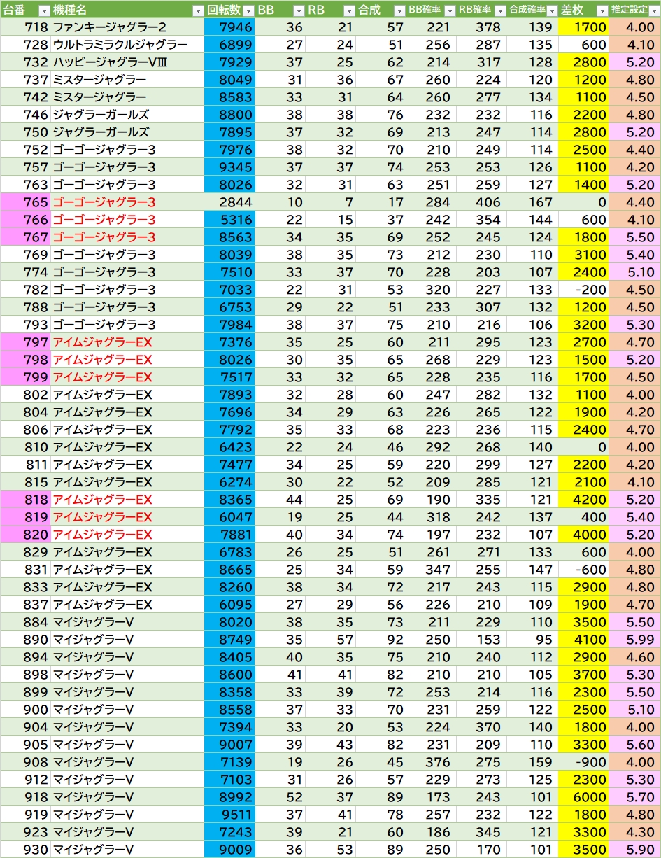Click machine number 718 cell
This screenshot has height=858, width=661.
pos(25,27)
